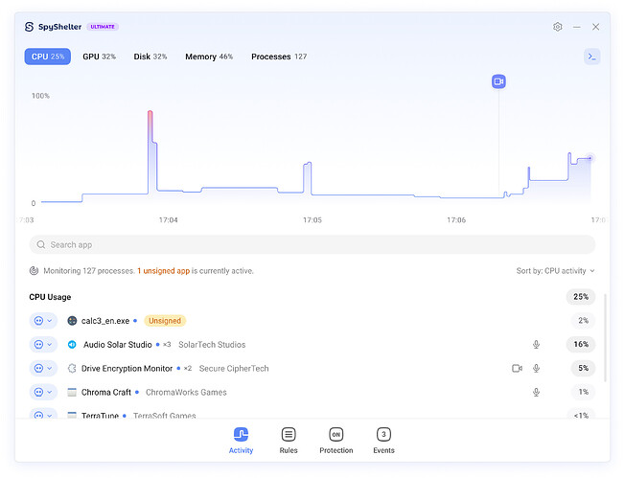Click the calc3_en.exe app icon
Screen dimensions: 625x478
pyautogui.click(x=72, y=321)
